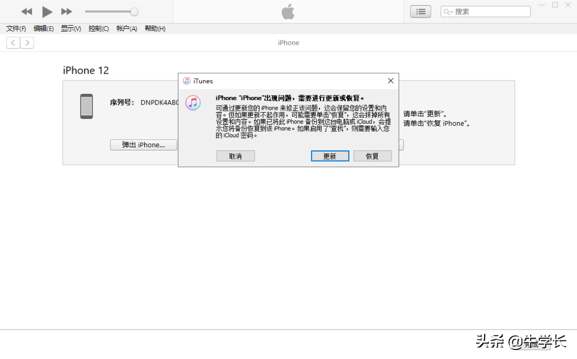
Task: Open the 编辑 menu
Action: click(43, 29)
